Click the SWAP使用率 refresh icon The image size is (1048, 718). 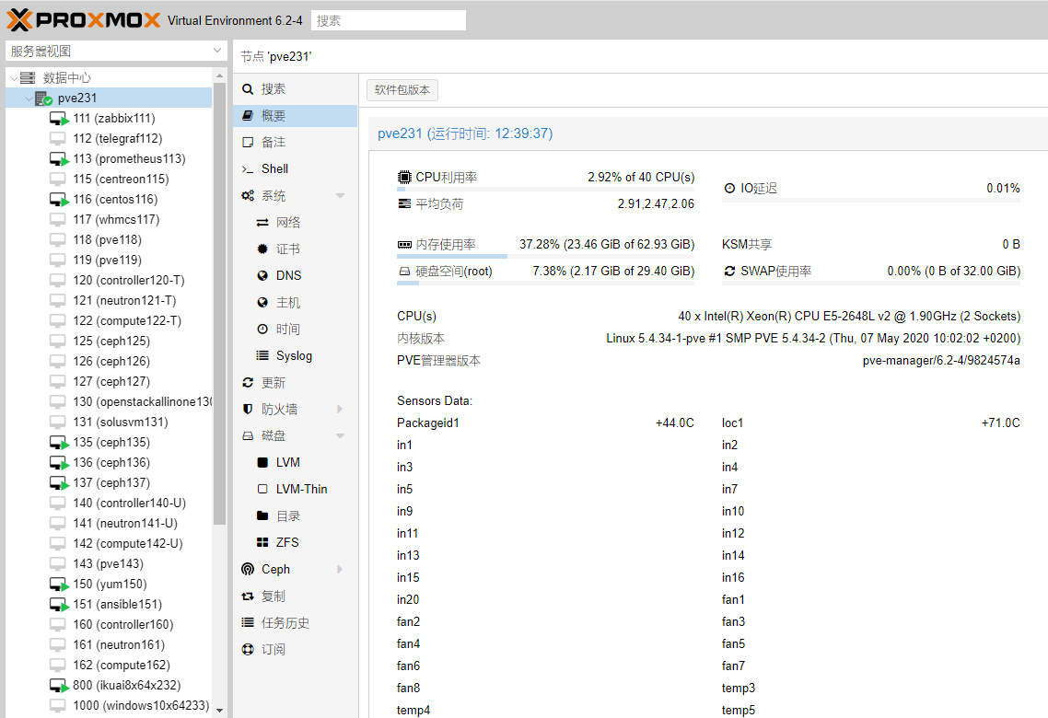(x=730, y=272)
